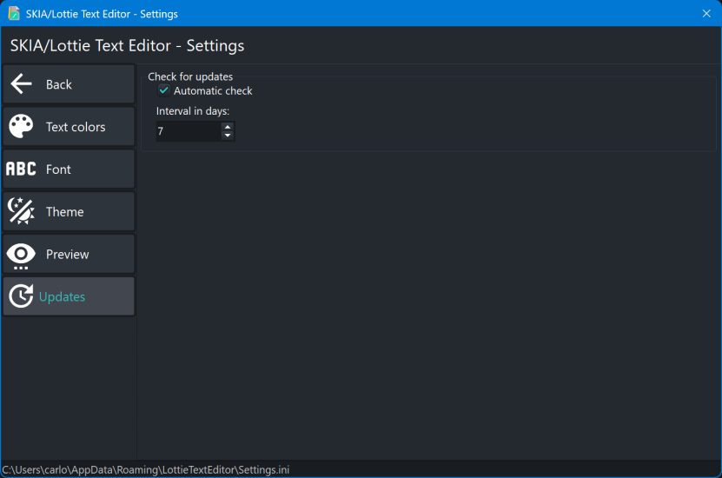Click the Theme moon-and-sun icon

[21, 211]
